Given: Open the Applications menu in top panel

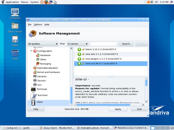Looking at the screenshot, I should point(12,2).
